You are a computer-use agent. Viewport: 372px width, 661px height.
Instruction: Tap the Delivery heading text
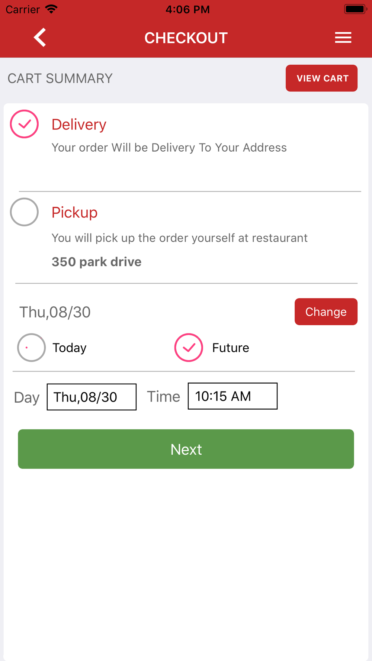tap(79, 125)
